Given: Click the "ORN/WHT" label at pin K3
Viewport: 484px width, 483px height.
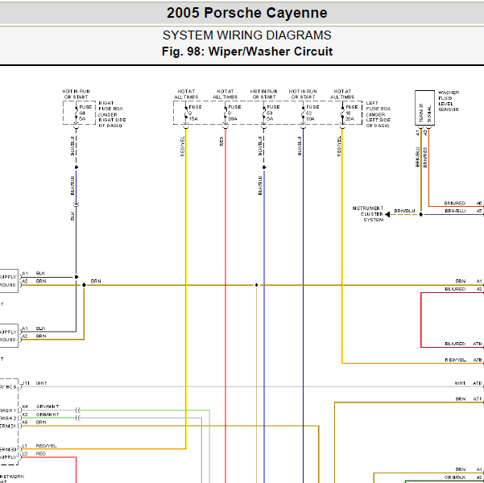Looking at the screenshot, I should click(x=48, y=415).
